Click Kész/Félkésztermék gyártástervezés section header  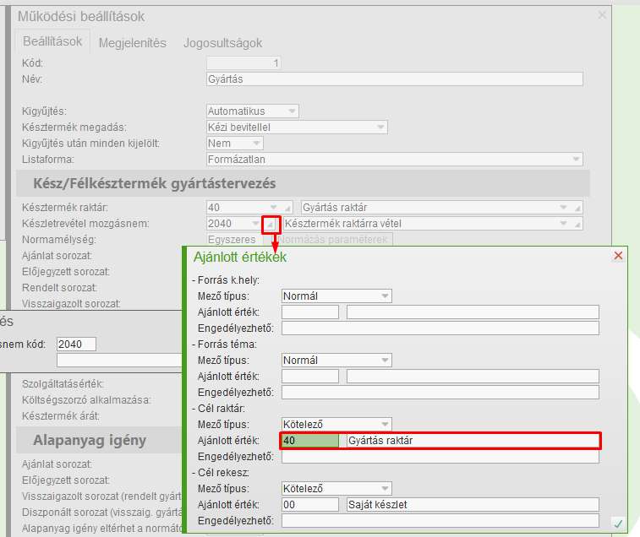coord(303,183)
